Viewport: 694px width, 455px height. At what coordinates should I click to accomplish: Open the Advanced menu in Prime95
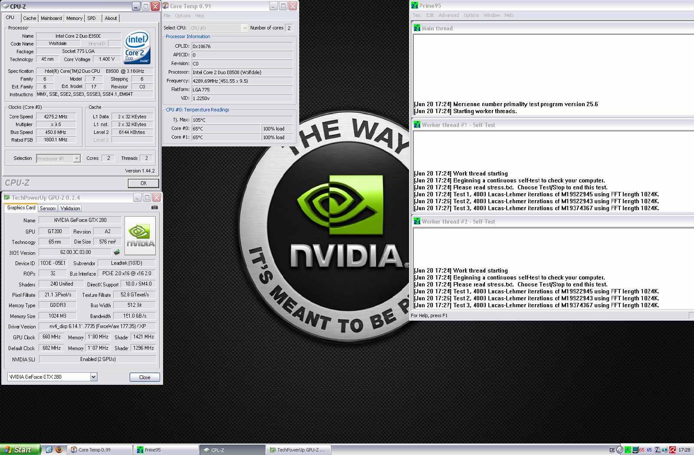pyautogui.click(x=448, y=15)
